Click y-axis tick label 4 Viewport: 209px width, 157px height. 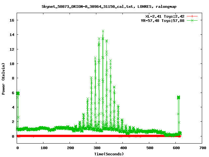click(x=13, y=107)
